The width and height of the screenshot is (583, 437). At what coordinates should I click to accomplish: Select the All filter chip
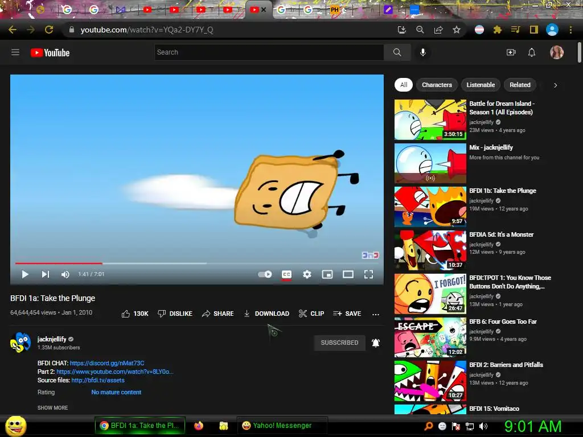coord(404,85)
